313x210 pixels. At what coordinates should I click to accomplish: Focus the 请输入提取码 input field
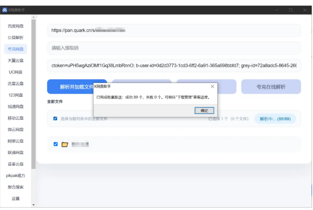pos(174,48)
